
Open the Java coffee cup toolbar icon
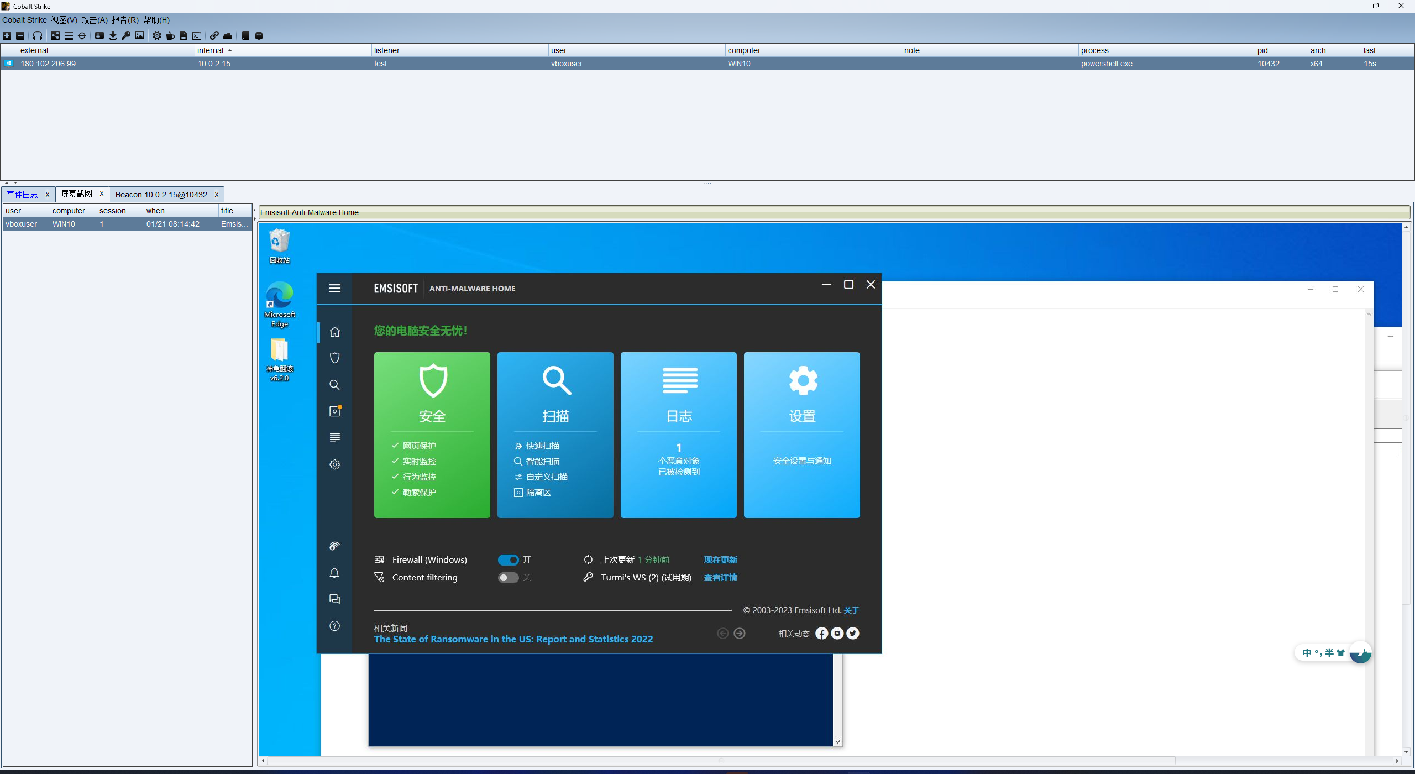click(x=170, y=35)
